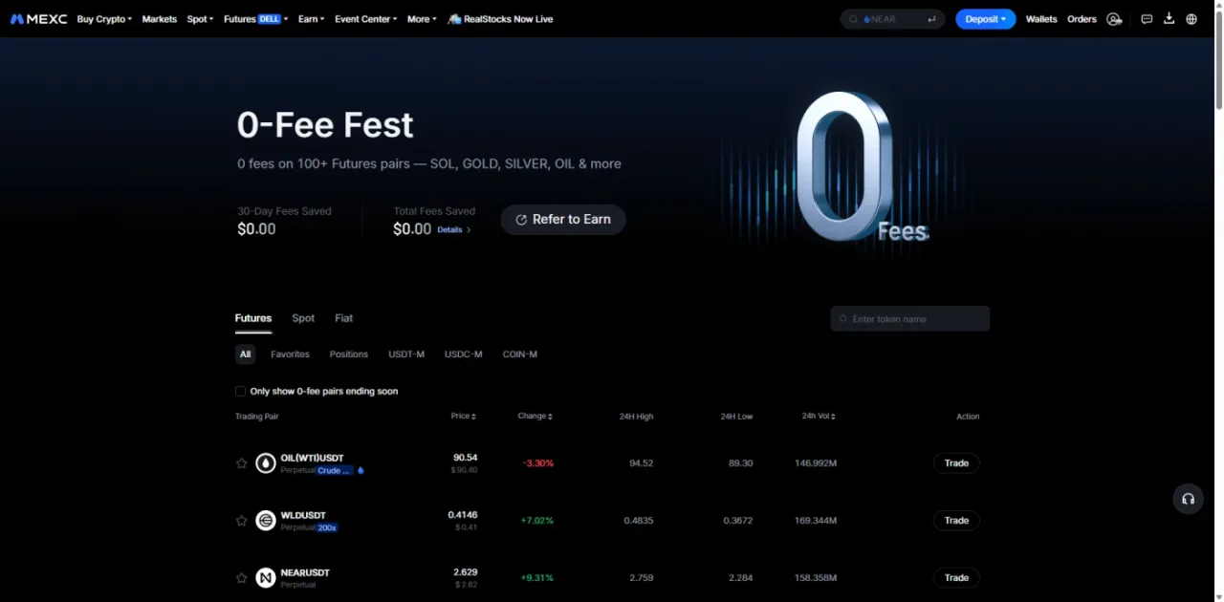Screen dimensions: 1224x602
Task: Favorite the NEARUSDT pair star
Action: pos(242,578)
